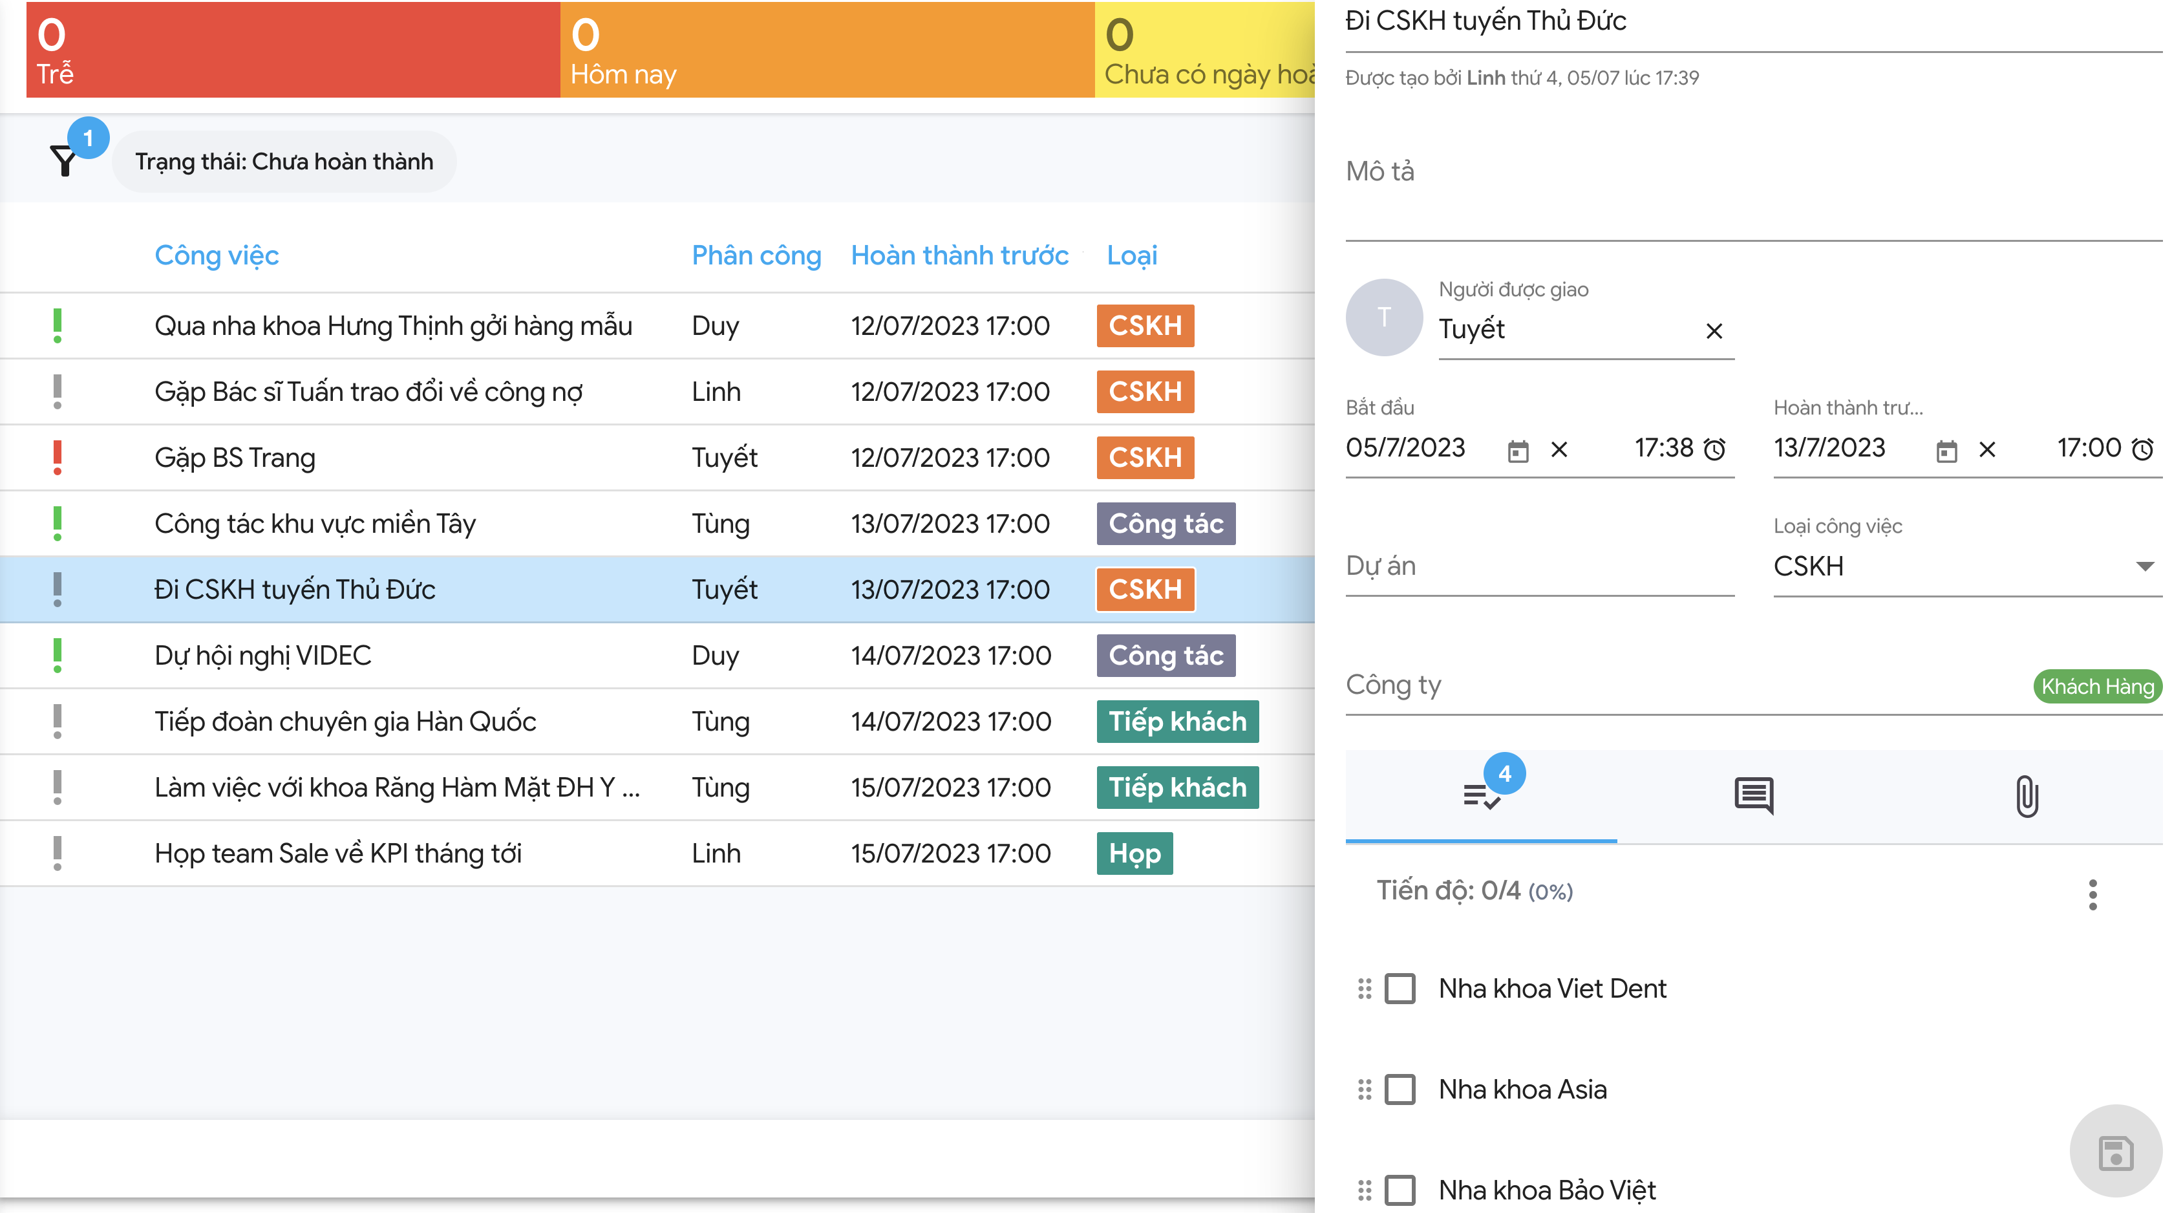Open task 'Tiếp đoàn chuyên gia Hàn Quốc'

[345, 721]
